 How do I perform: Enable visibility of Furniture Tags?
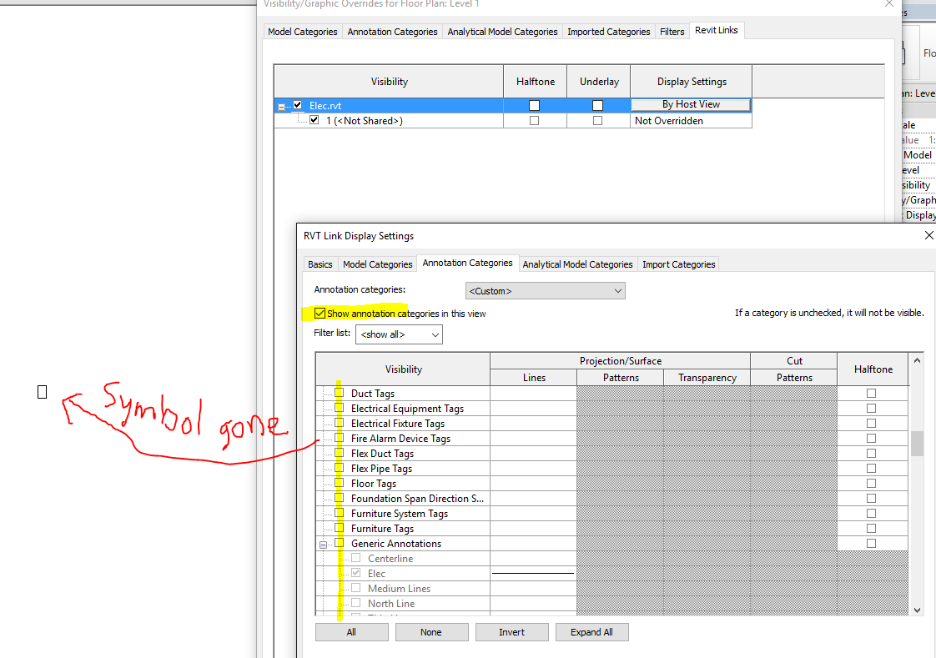pyautogui.click(x=338, y=528)
